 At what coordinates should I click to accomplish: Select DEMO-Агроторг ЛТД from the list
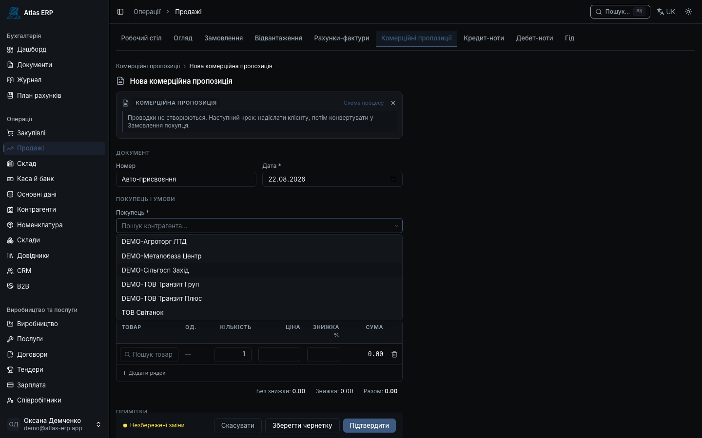(259, 241)
